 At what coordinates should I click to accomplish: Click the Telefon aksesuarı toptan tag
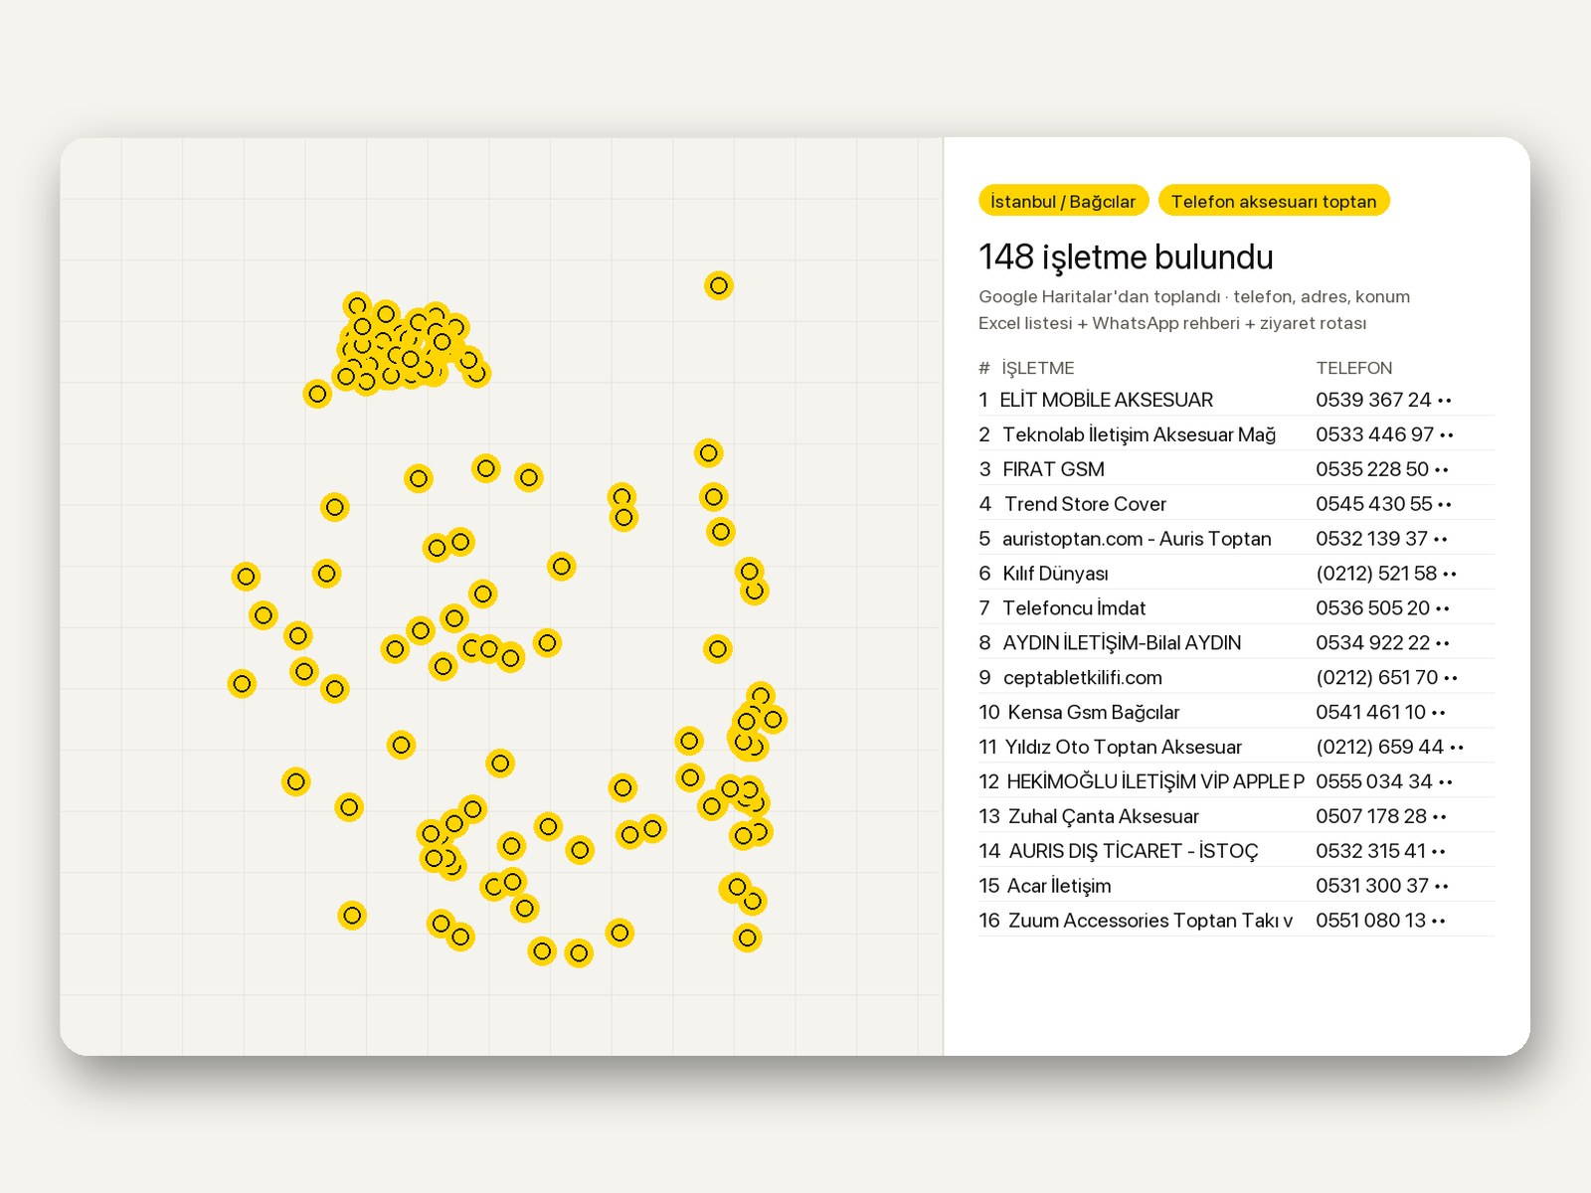coord(1274,201)
